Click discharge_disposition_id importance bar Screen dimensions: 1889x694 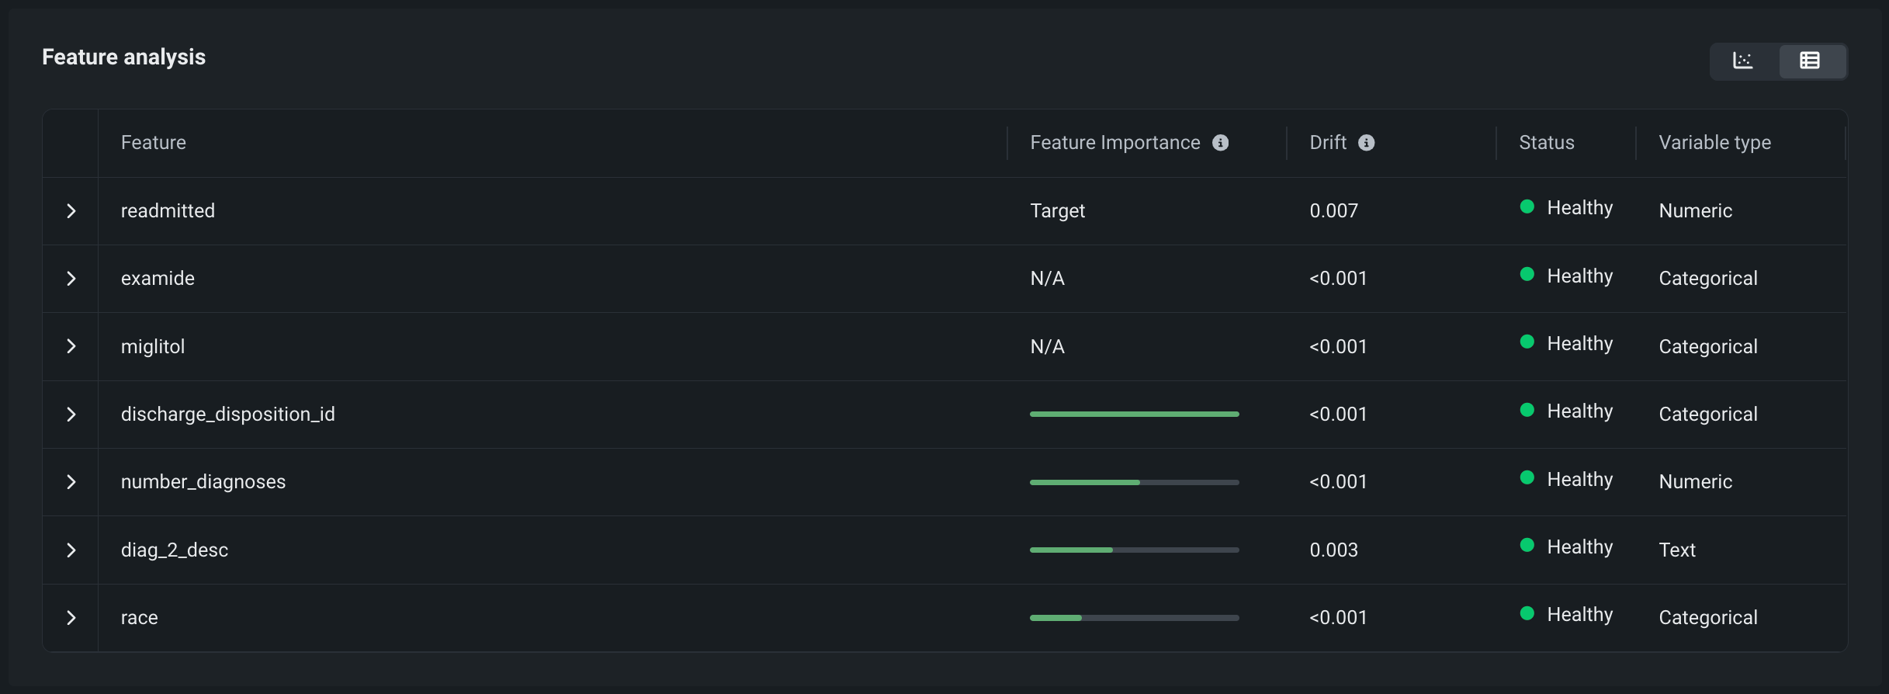[x=1134, y=415]
